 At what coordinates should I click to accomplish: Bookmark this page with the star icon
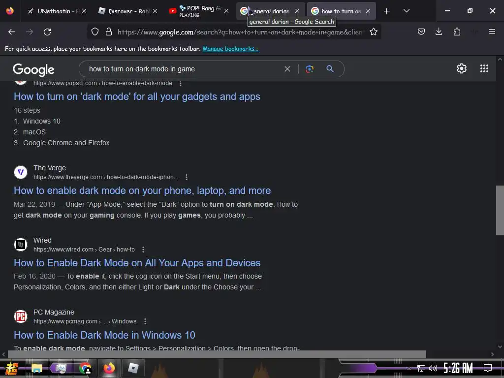(x=374, y=32)
